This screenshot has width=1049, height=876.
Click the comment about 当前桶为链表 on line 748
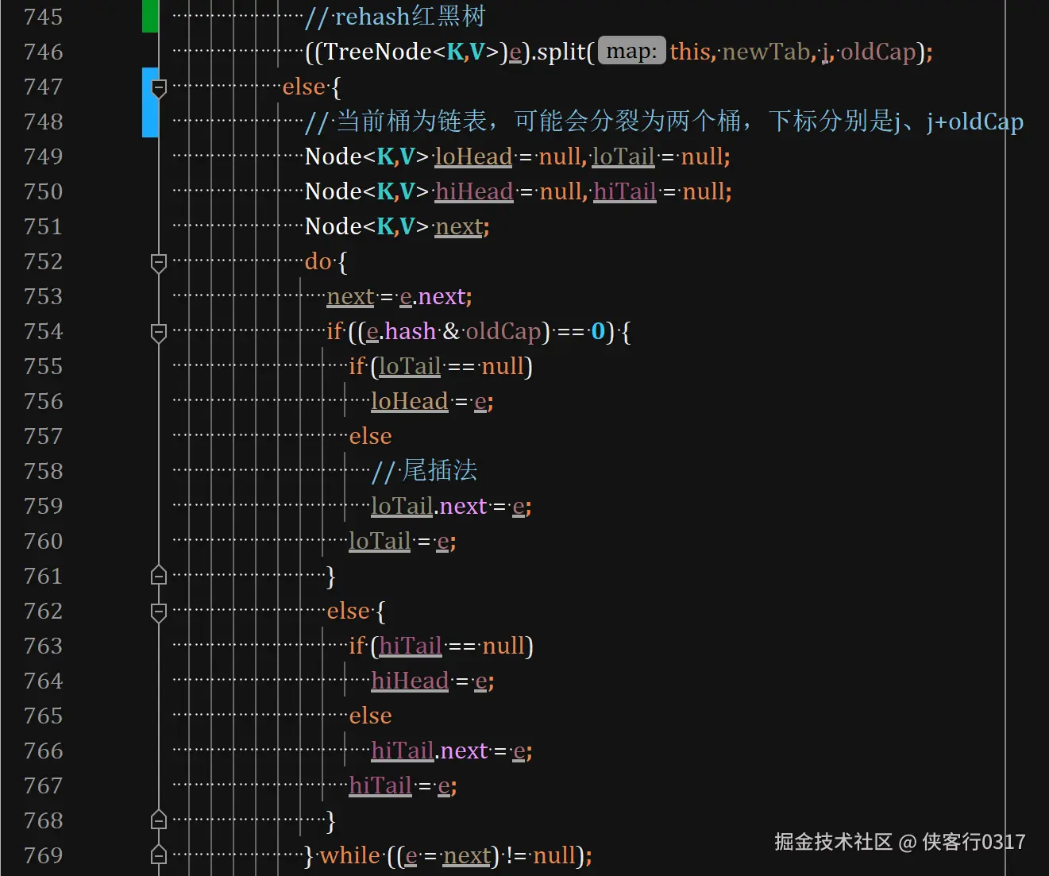(x=664, y=122)
